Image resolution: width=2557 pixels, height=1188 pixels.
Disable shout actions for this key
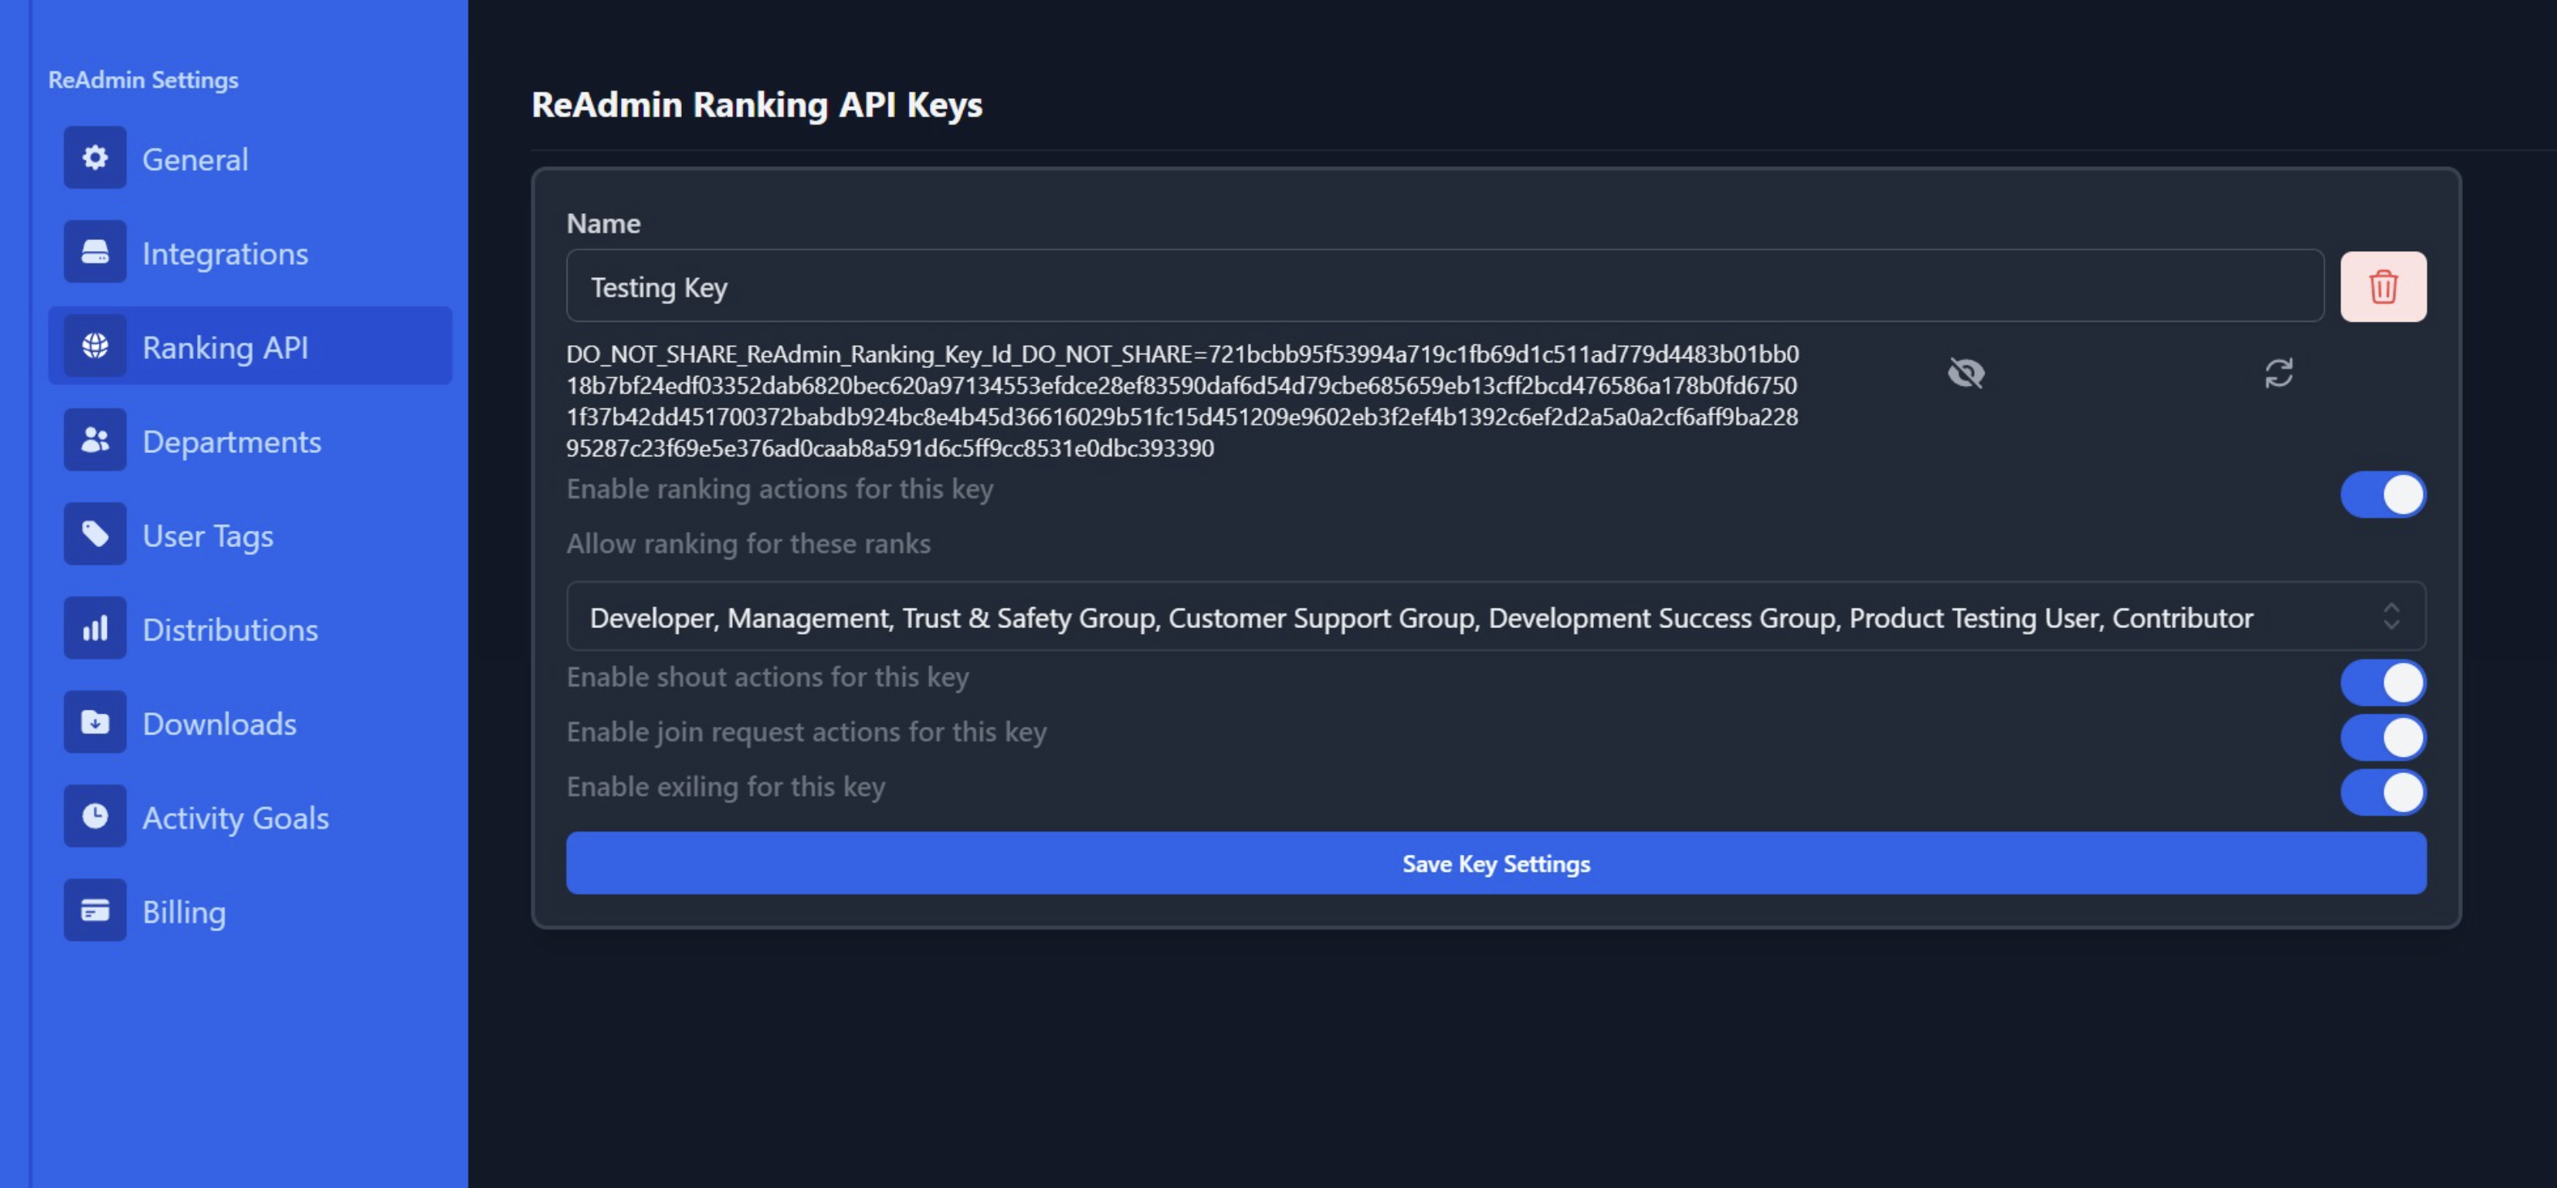tap(2383, 683)
